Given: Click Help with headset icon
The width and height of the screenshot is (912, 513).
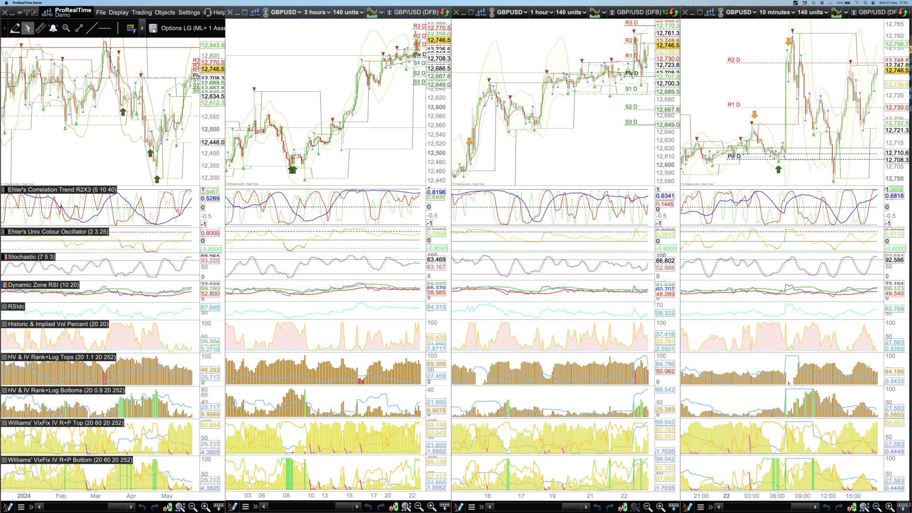Looking at the screenshot, I should [214, 12].
